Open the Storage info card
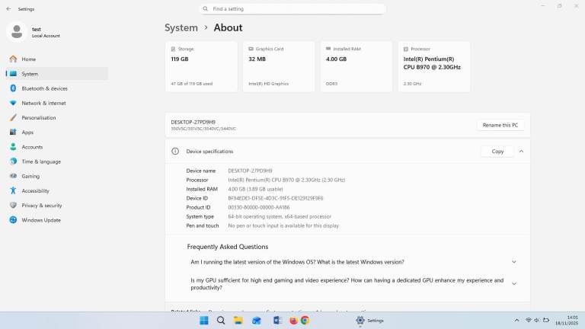The width and height of the screenshot is (585, 329). [x=201, y=66]
